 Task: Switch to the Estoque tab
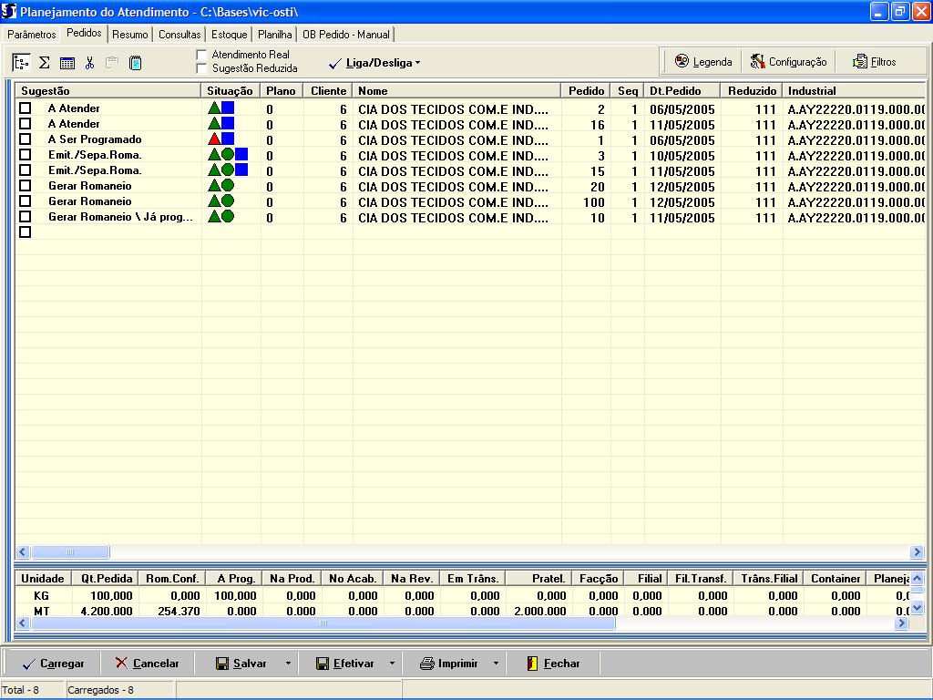tap(230, 35)
